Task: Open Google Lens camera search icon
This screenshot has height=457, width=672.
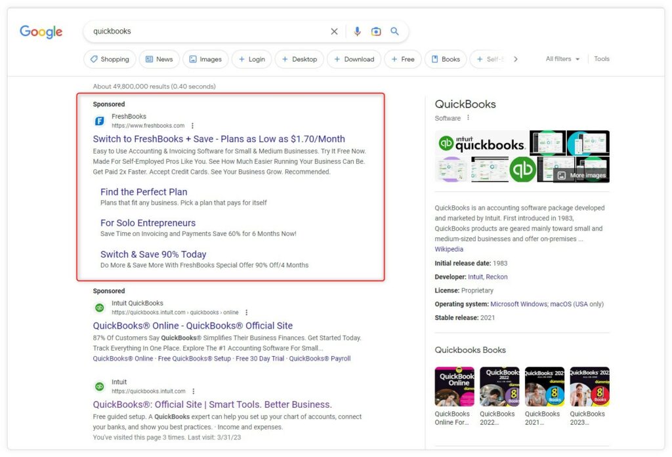Action: pos(376,31)
